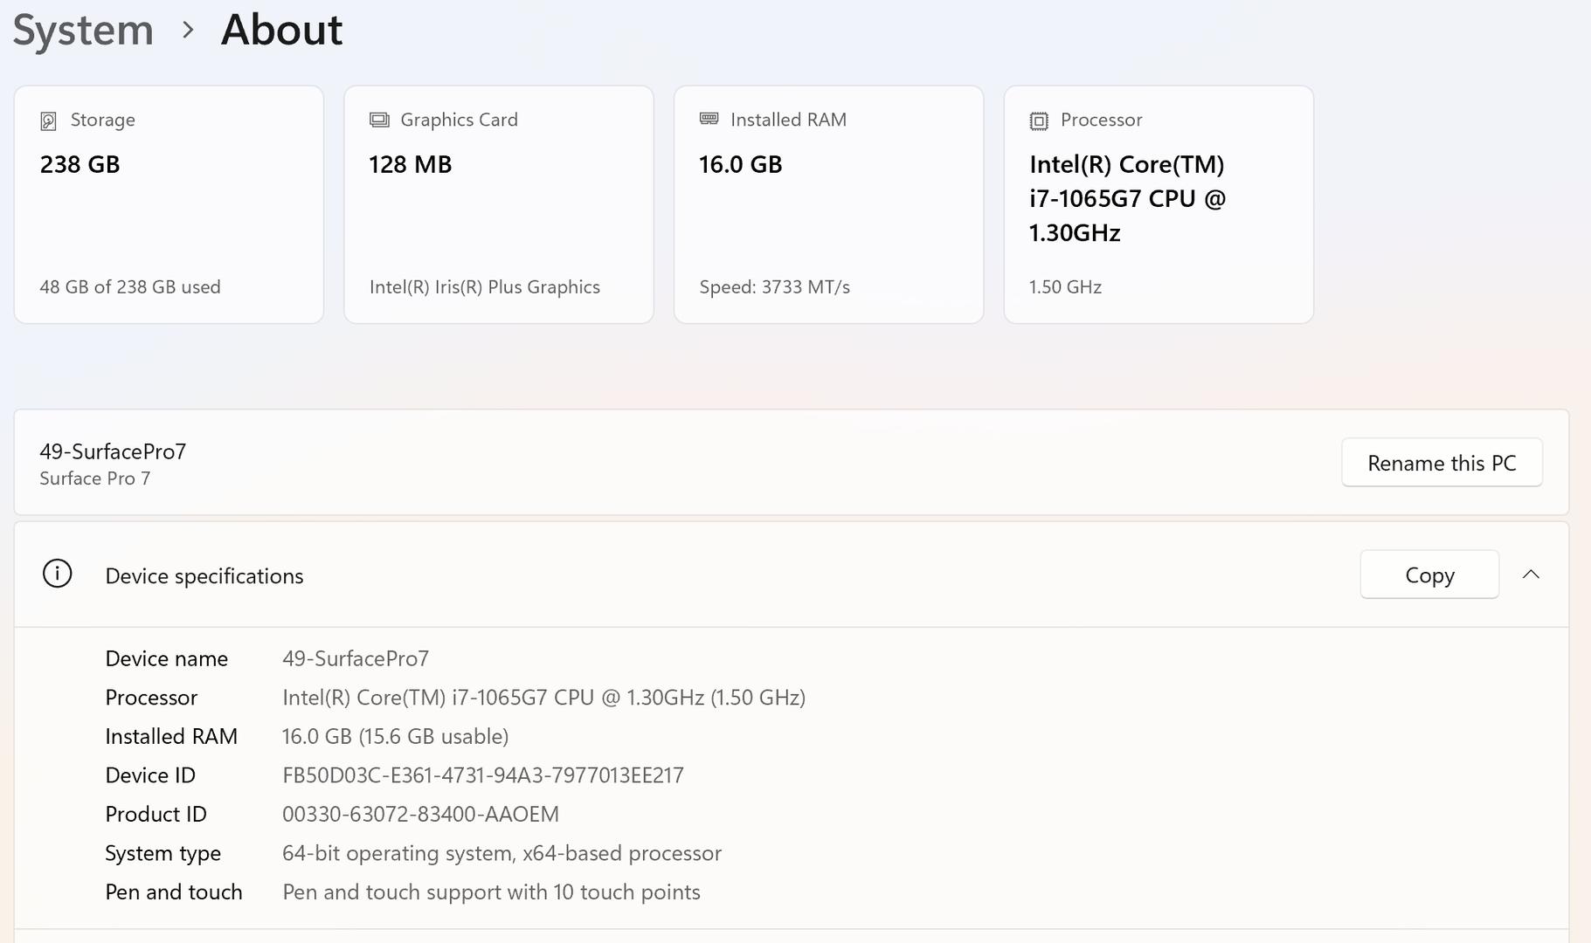Click the 49-SurfacePro7 PC name heading
Image resolution: width=1591 pixels, height=943 pixels.
[x=113, y=451]
